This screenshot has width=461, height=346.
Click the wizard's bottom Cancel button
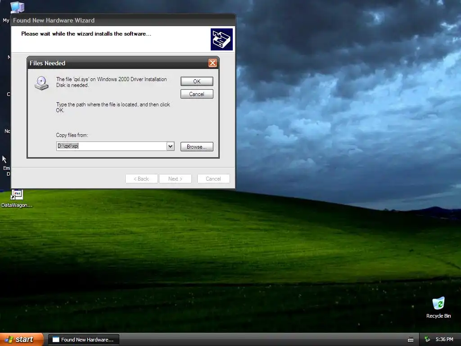tap(213, 178)
